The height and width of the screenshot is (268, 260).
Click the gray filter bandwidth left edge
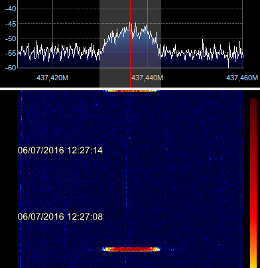coord(99,44)
